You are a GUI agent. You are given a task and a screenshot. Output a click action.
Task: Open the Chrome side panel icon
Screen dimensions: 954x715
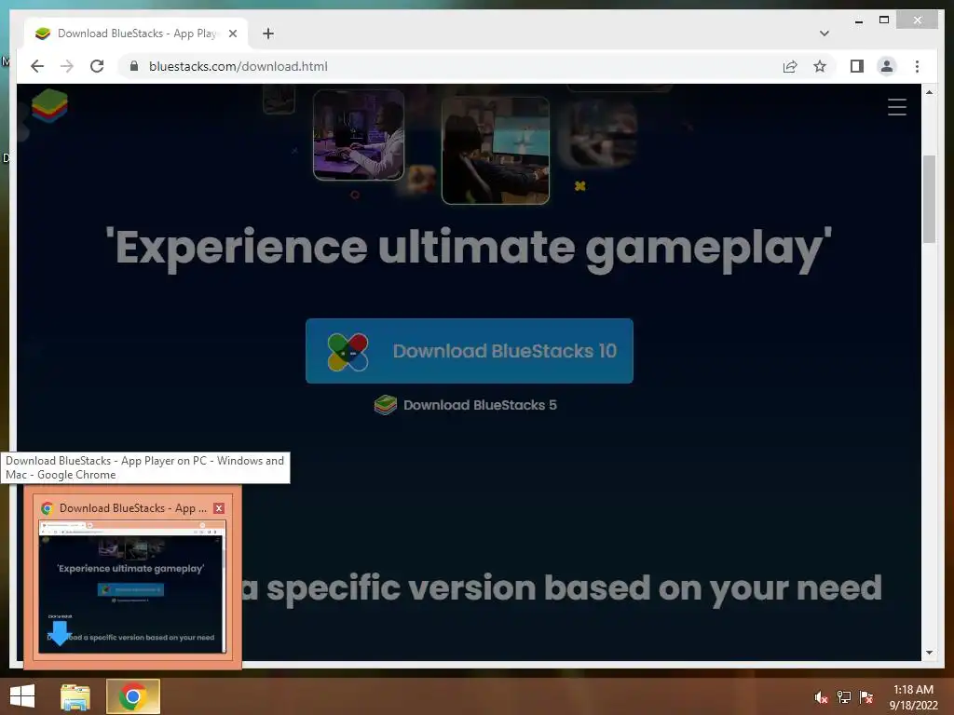[x=857, y=66]
